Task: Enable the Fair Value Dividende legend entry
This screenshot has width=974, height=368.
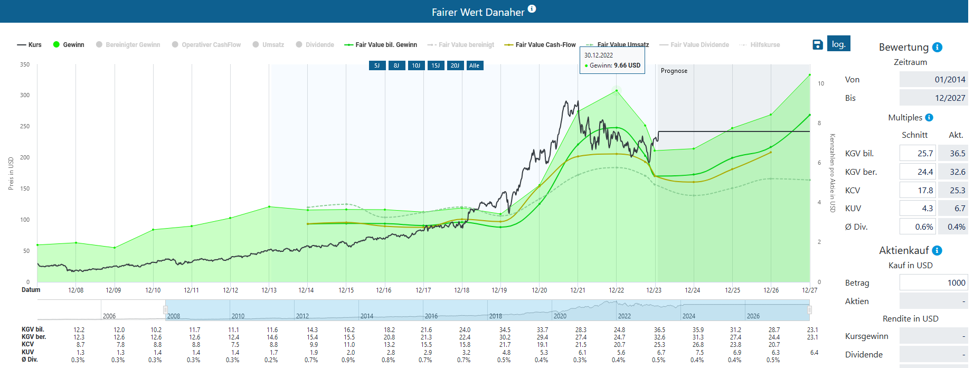Action: click(x=694, y=45)
